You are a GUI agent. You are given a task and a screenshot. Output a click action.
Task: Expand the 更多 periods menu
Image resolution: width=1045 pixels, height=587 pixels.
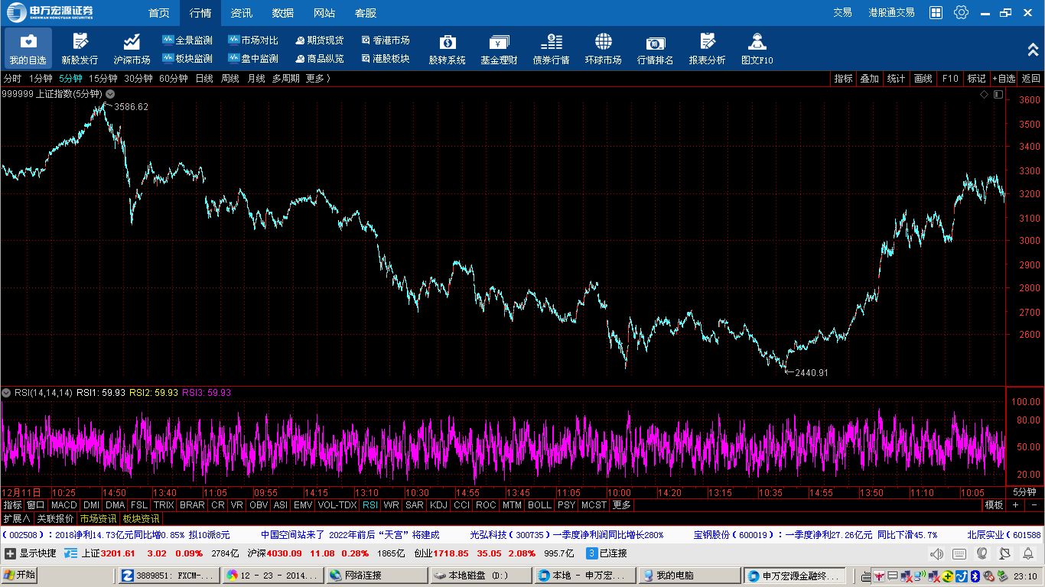(x=318, y=79)
